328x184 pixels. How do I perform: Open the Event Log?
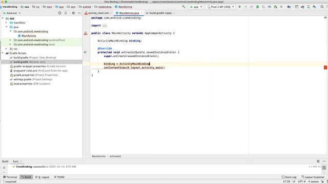(289, 177)
